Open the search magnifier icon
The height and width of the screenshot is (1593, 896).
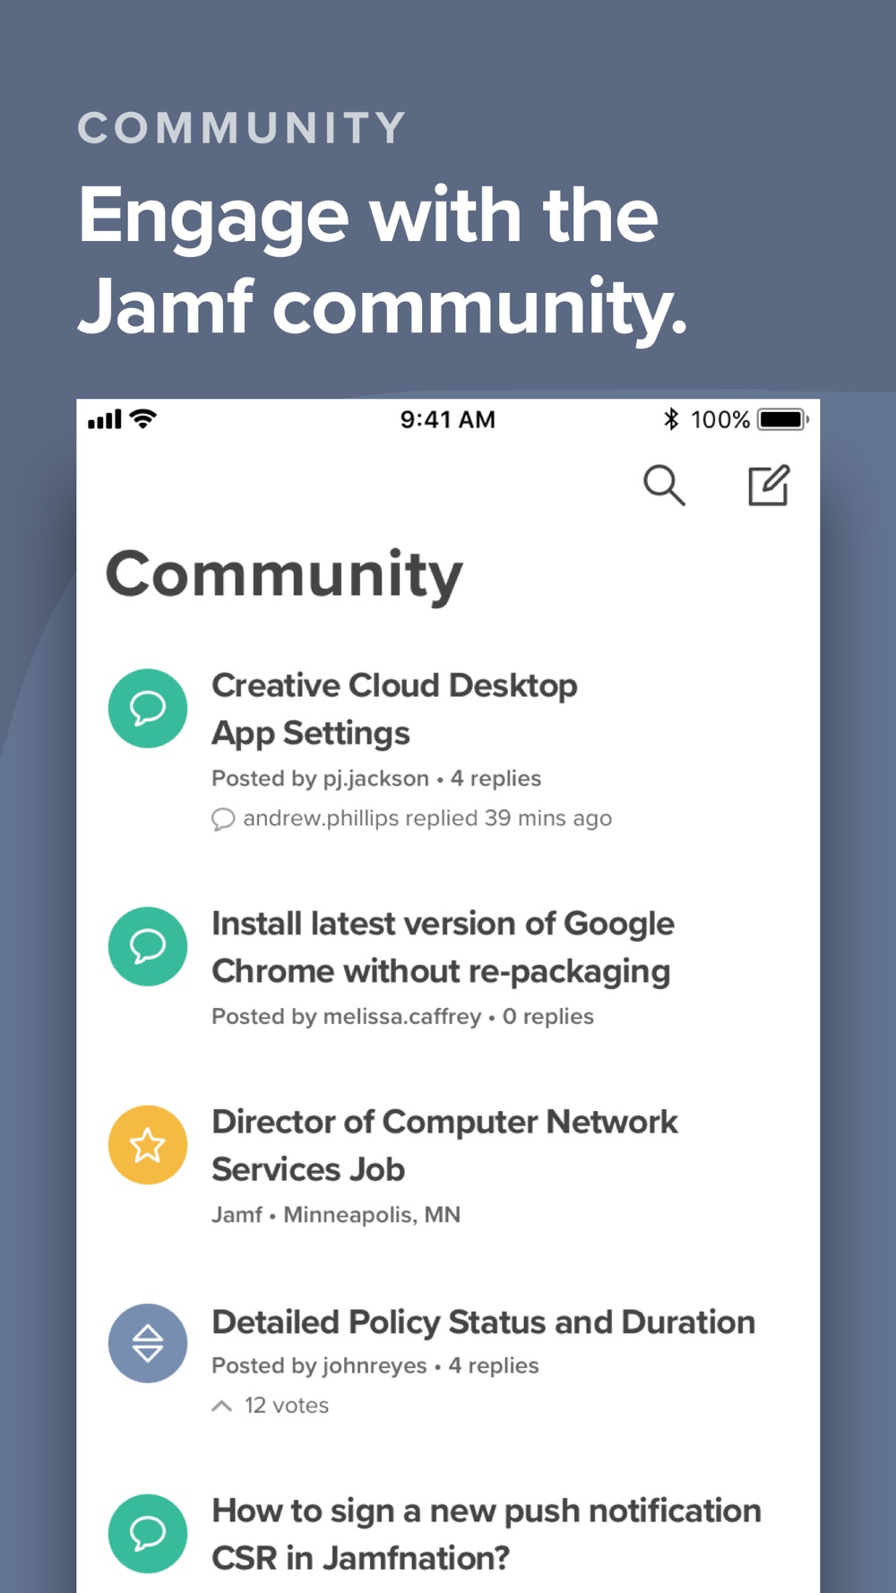tap(664, 486)
